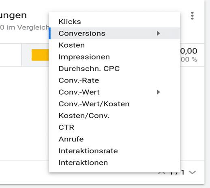Click the partially hidden previous page chevron

162,173
